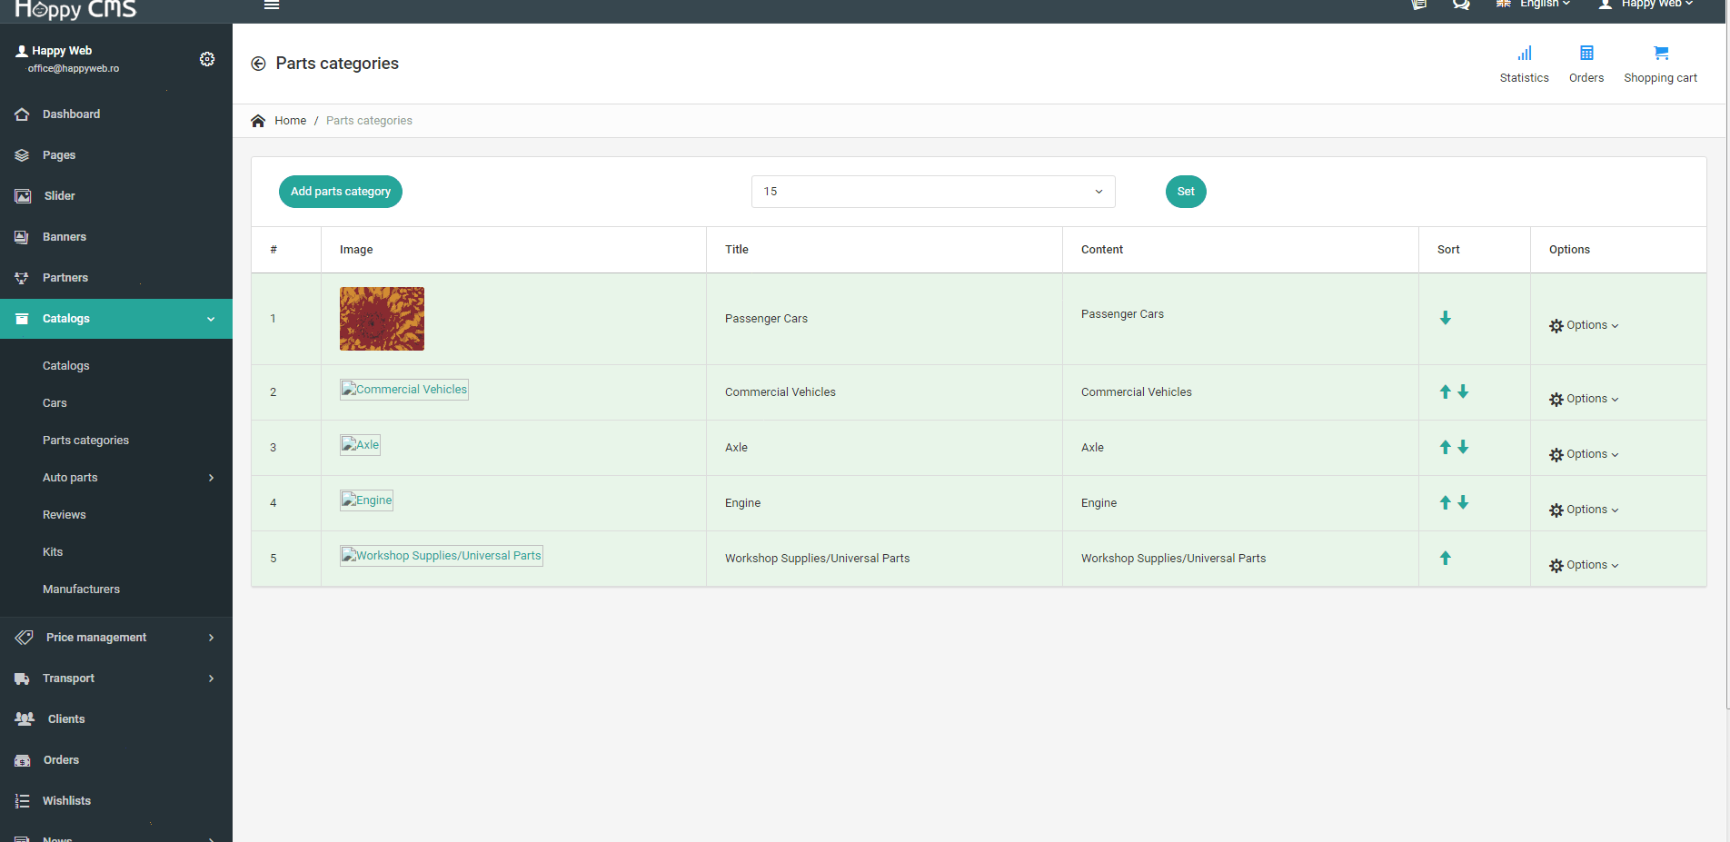This screenshot has height=842, width=1730.
Task: Move Axle row up with sort arrow
Action: point(1445,447)
